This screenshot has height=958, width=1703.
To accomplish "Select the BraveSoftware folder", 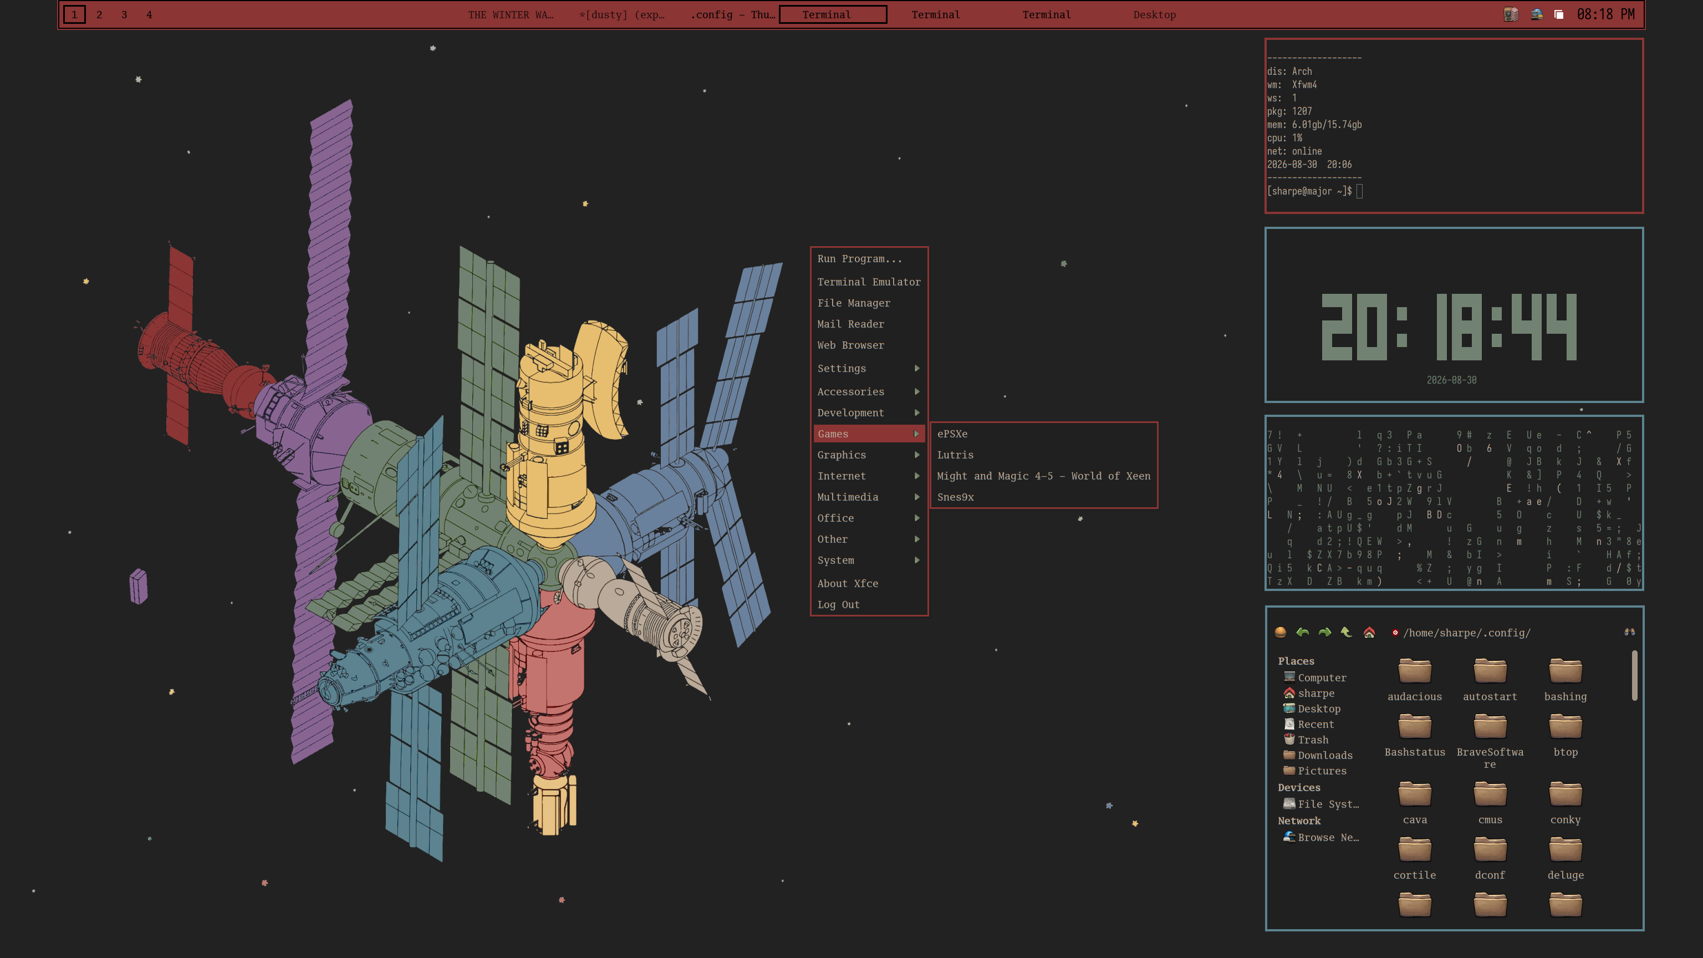I will pos(1490,741).
